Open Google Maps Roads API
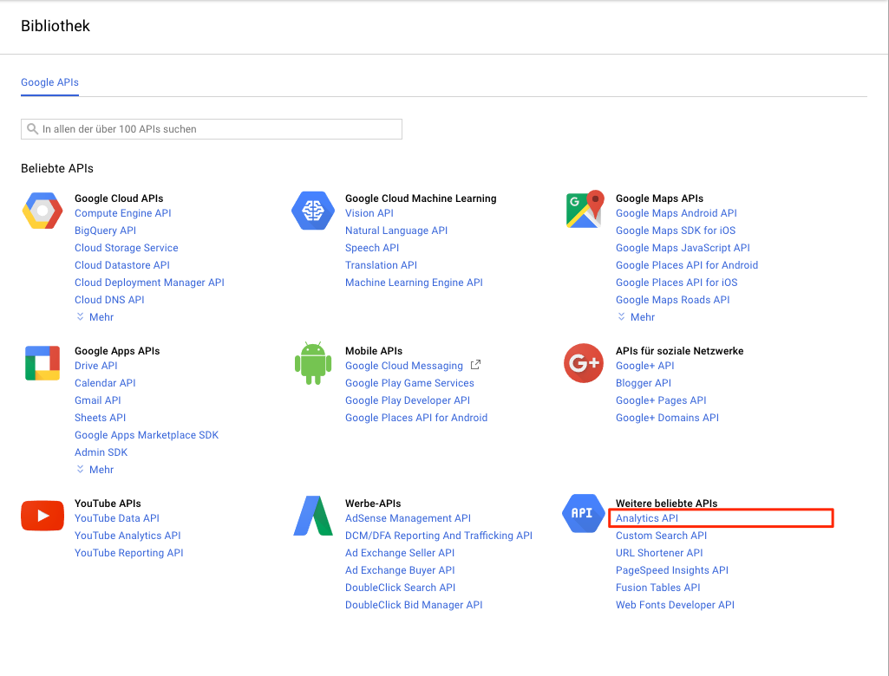 pyautogui.click(x=673, y=300)
